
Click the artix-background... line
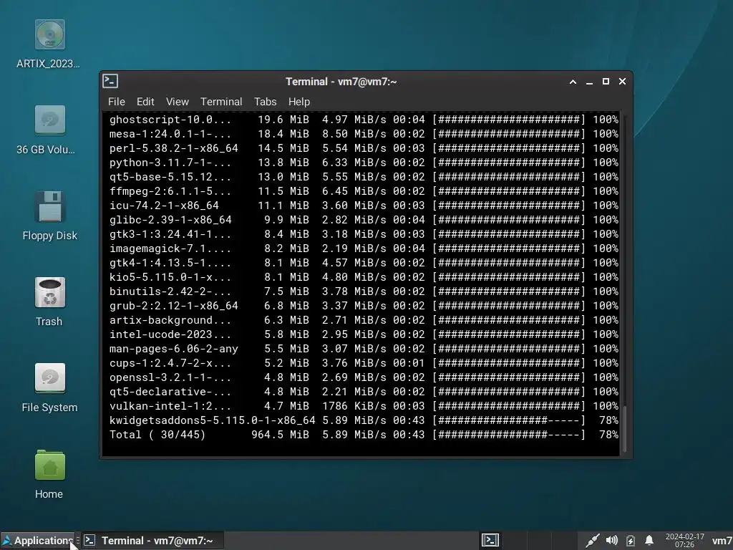point(364,320)
